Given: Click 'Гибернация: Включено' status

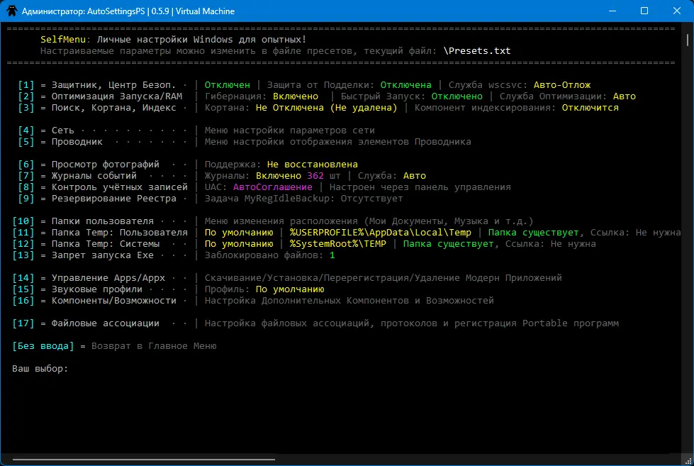Looking at the screenshot, I should 261,96.
